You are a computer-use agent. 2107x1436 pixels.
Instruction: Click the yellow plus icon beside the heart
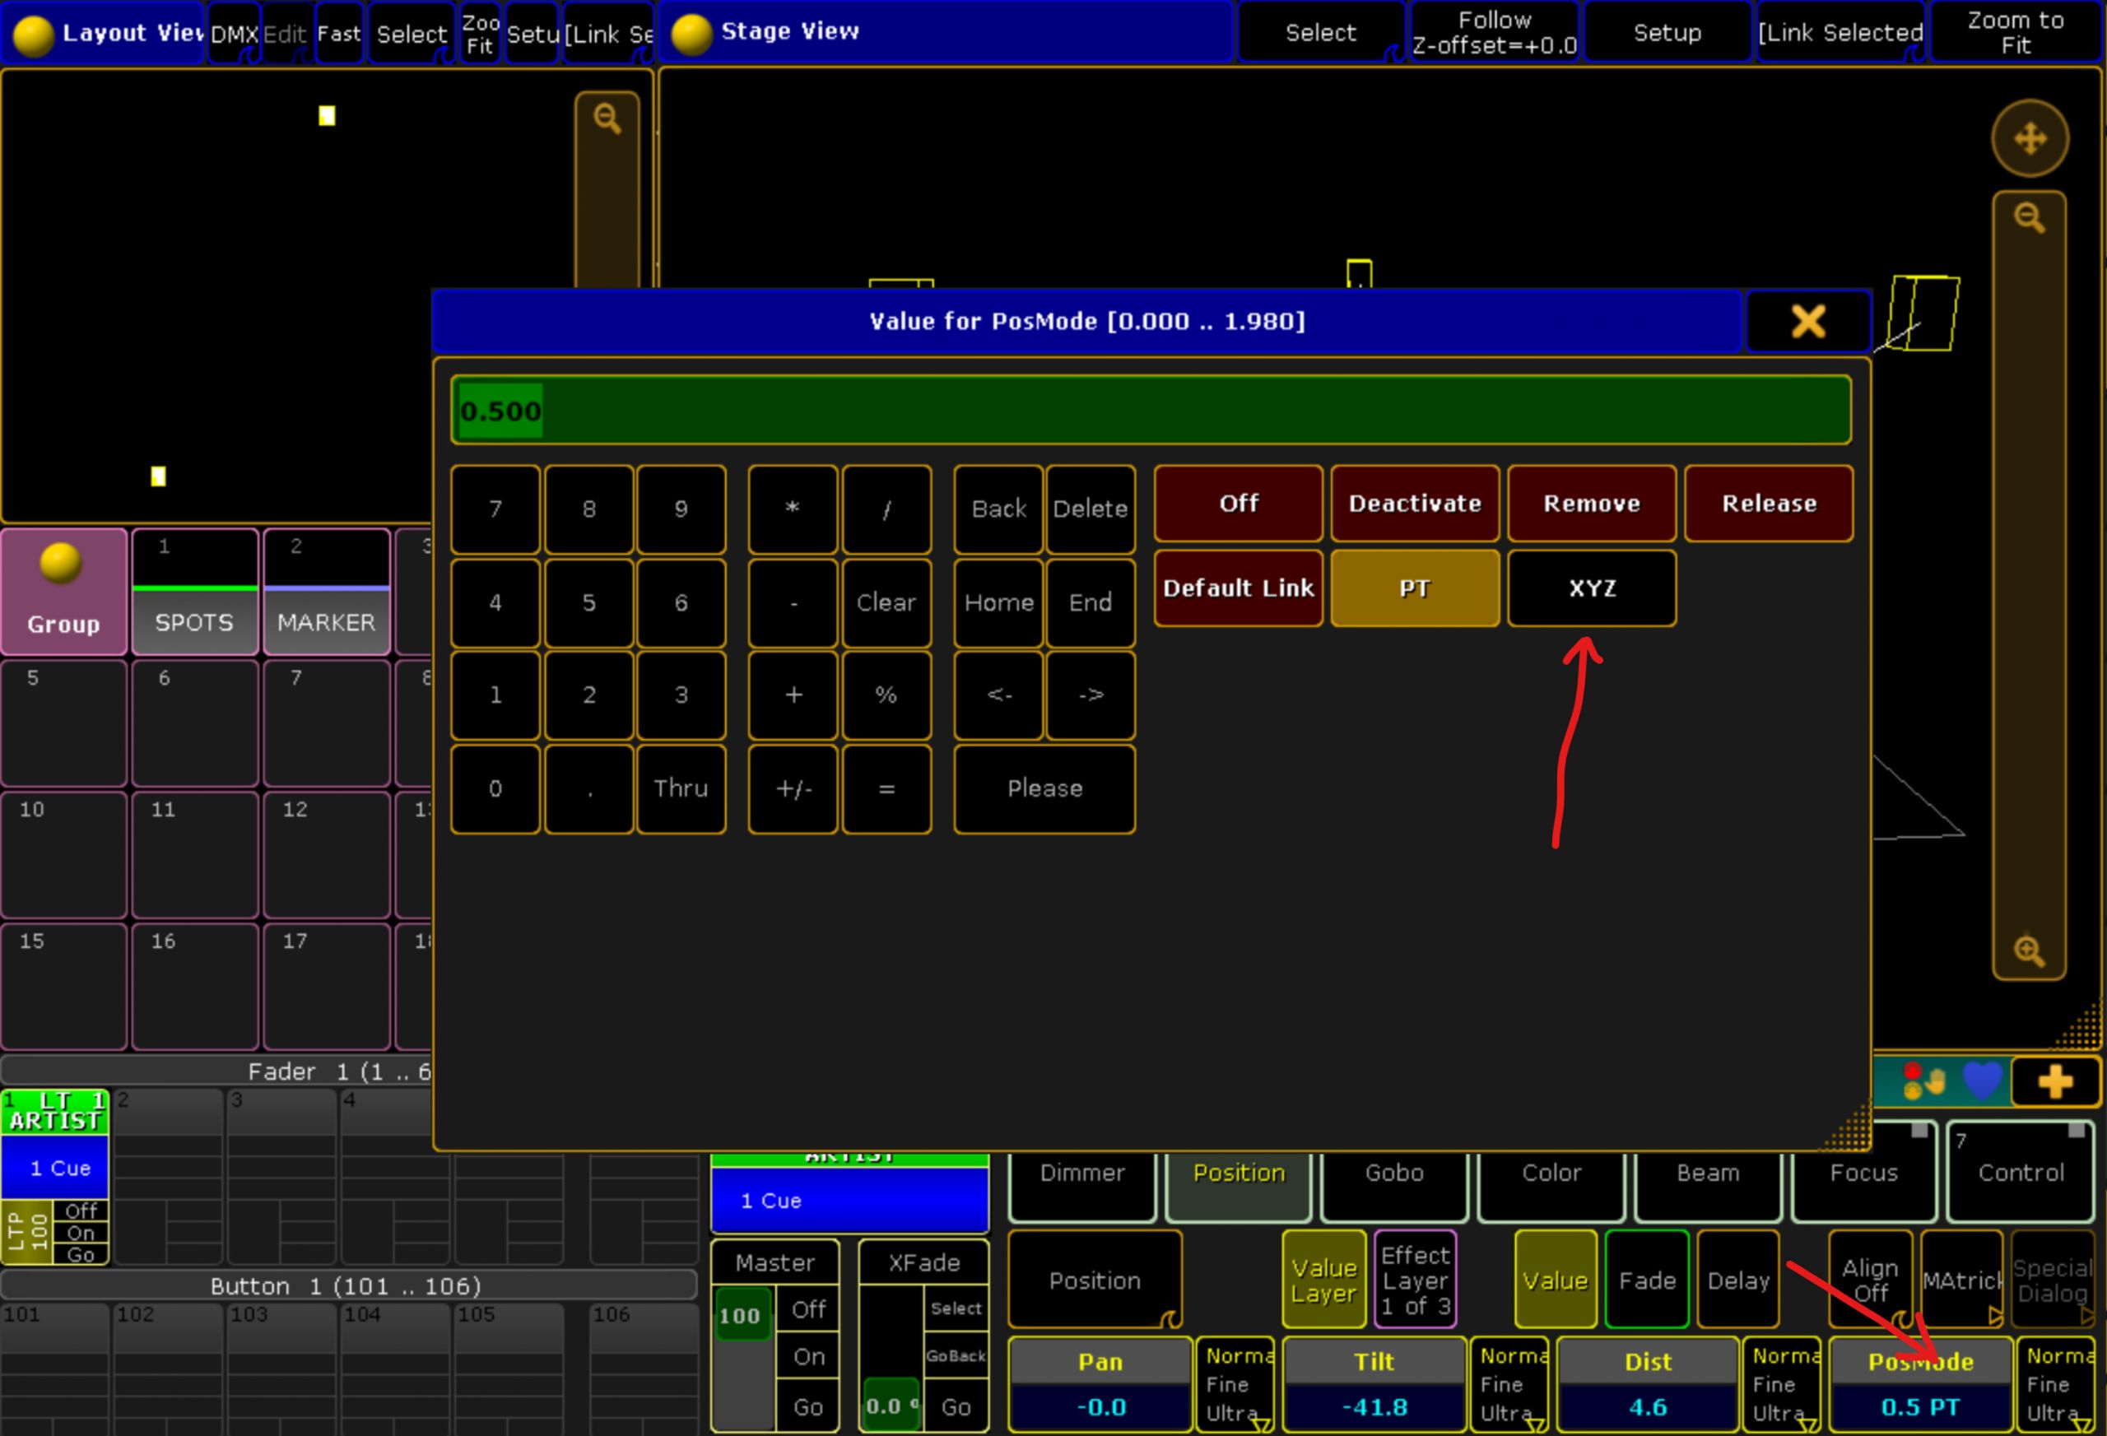[2055, 1081]
